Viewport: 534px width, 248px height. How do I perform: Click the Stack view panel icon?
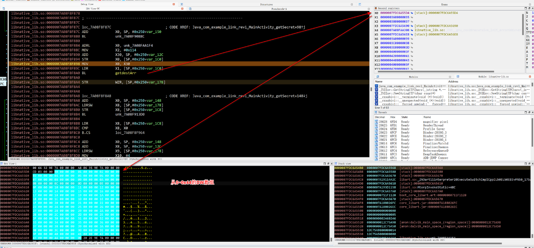click(x=336, y=164)
